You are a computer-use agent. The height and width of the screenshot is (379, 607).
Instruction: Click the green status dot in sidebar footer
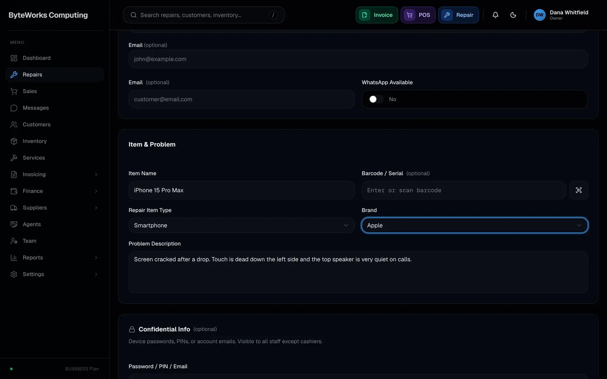pos(12,369)
